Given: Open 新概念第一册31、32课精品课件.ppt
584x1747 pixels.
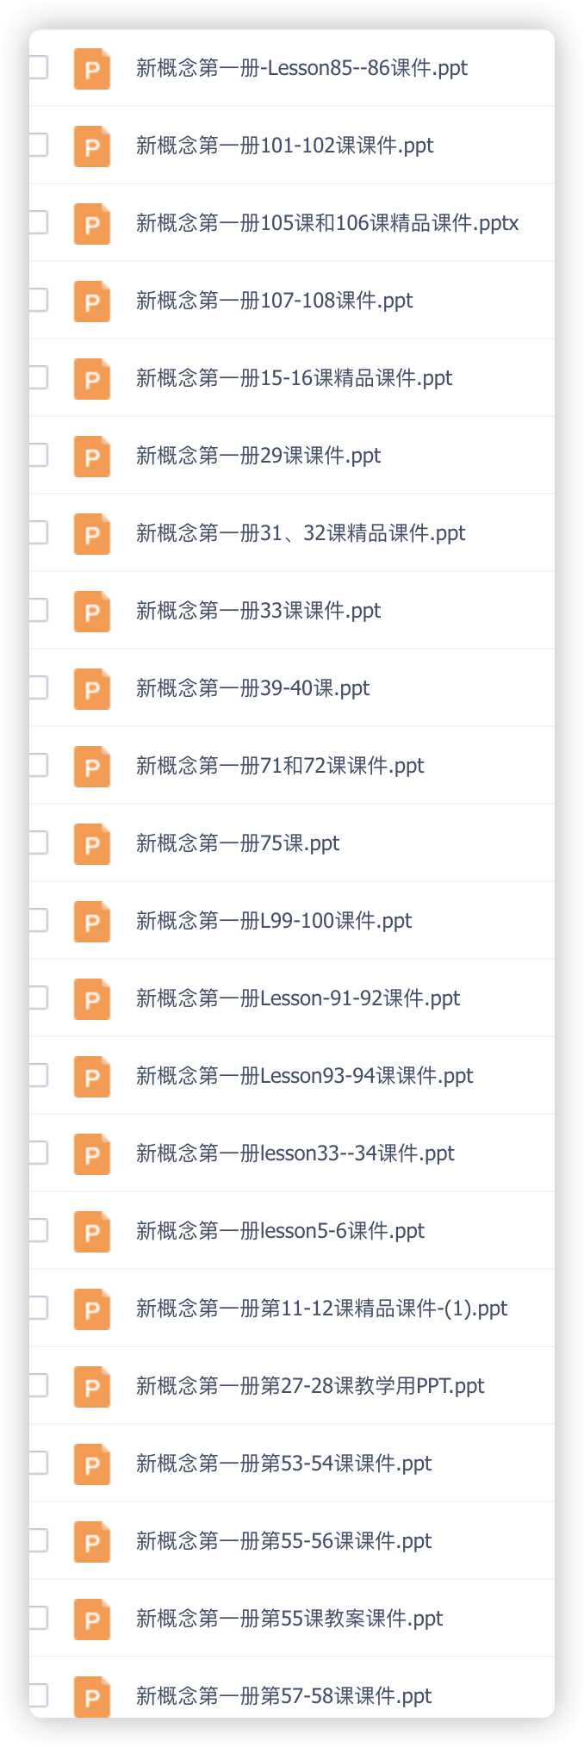Looking at the screenshot, I should (301, 533).
